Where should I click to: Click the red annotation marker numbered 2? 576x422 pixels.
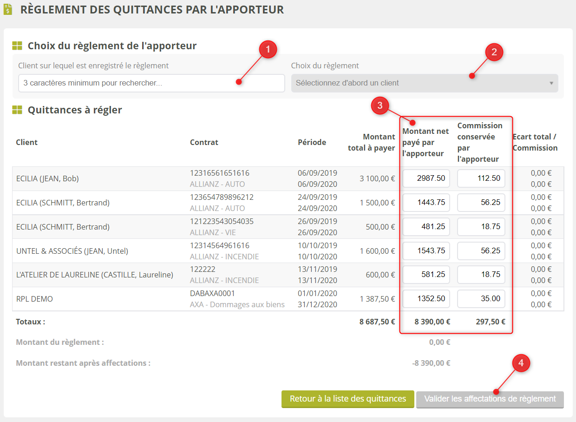point(494,53)
